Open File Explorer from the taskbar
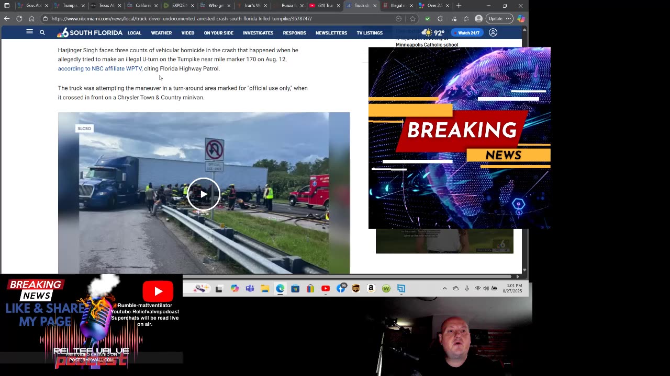Viewport: 670px width, 376px height. pos(265,288)
